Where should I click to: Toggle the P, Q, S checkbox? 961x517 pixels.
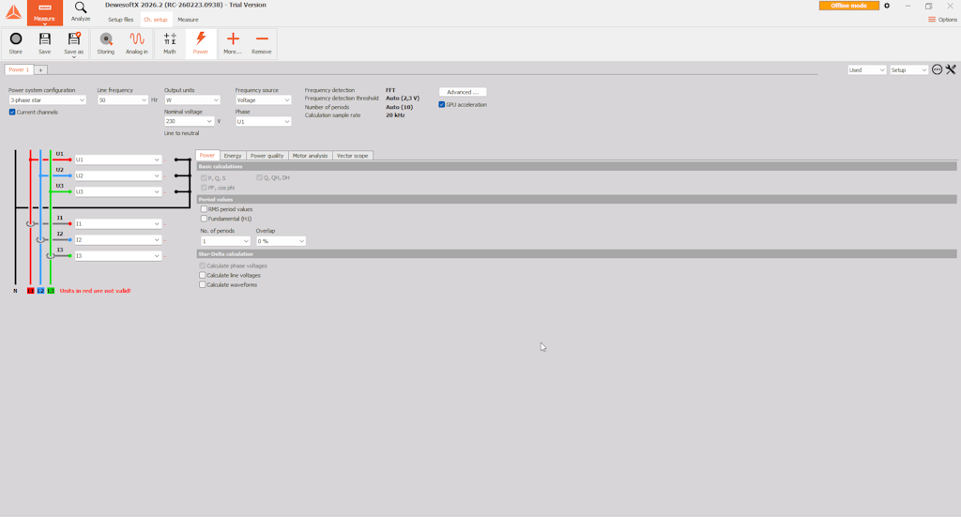[204, 177]
